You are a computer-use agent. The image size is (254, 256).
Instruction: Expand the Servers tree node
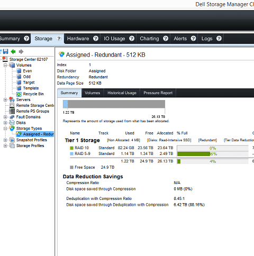5,99
